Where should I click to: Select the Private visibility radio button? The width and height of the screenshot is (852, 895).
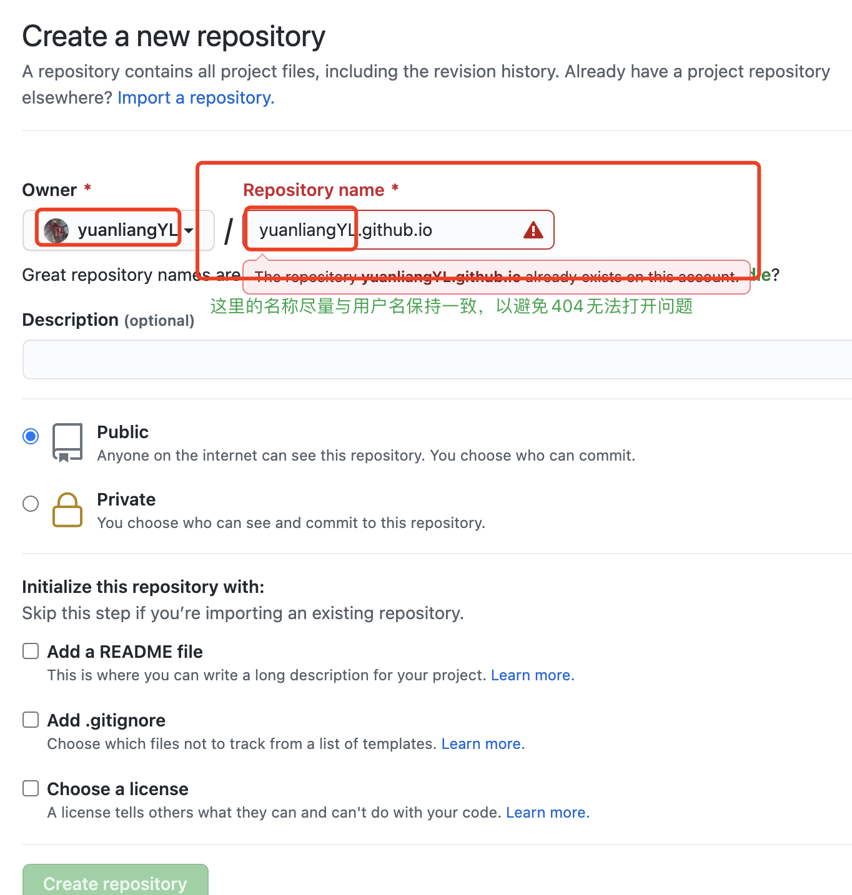point(31,504)
